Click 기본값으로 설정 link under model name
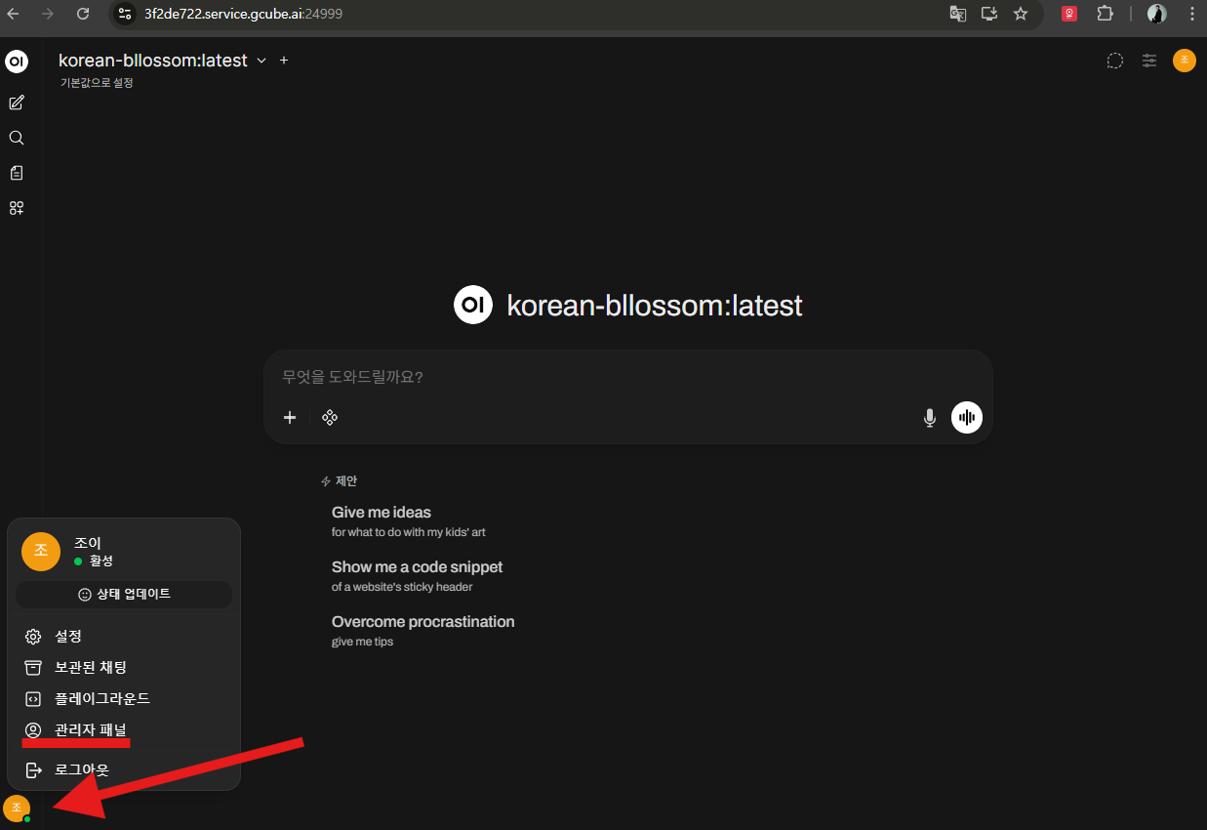 pos(97,83)
